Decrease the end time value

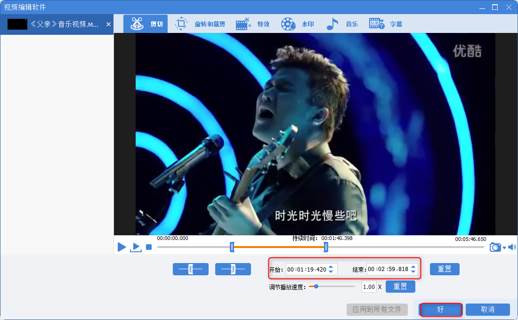[x=413, y=272]
